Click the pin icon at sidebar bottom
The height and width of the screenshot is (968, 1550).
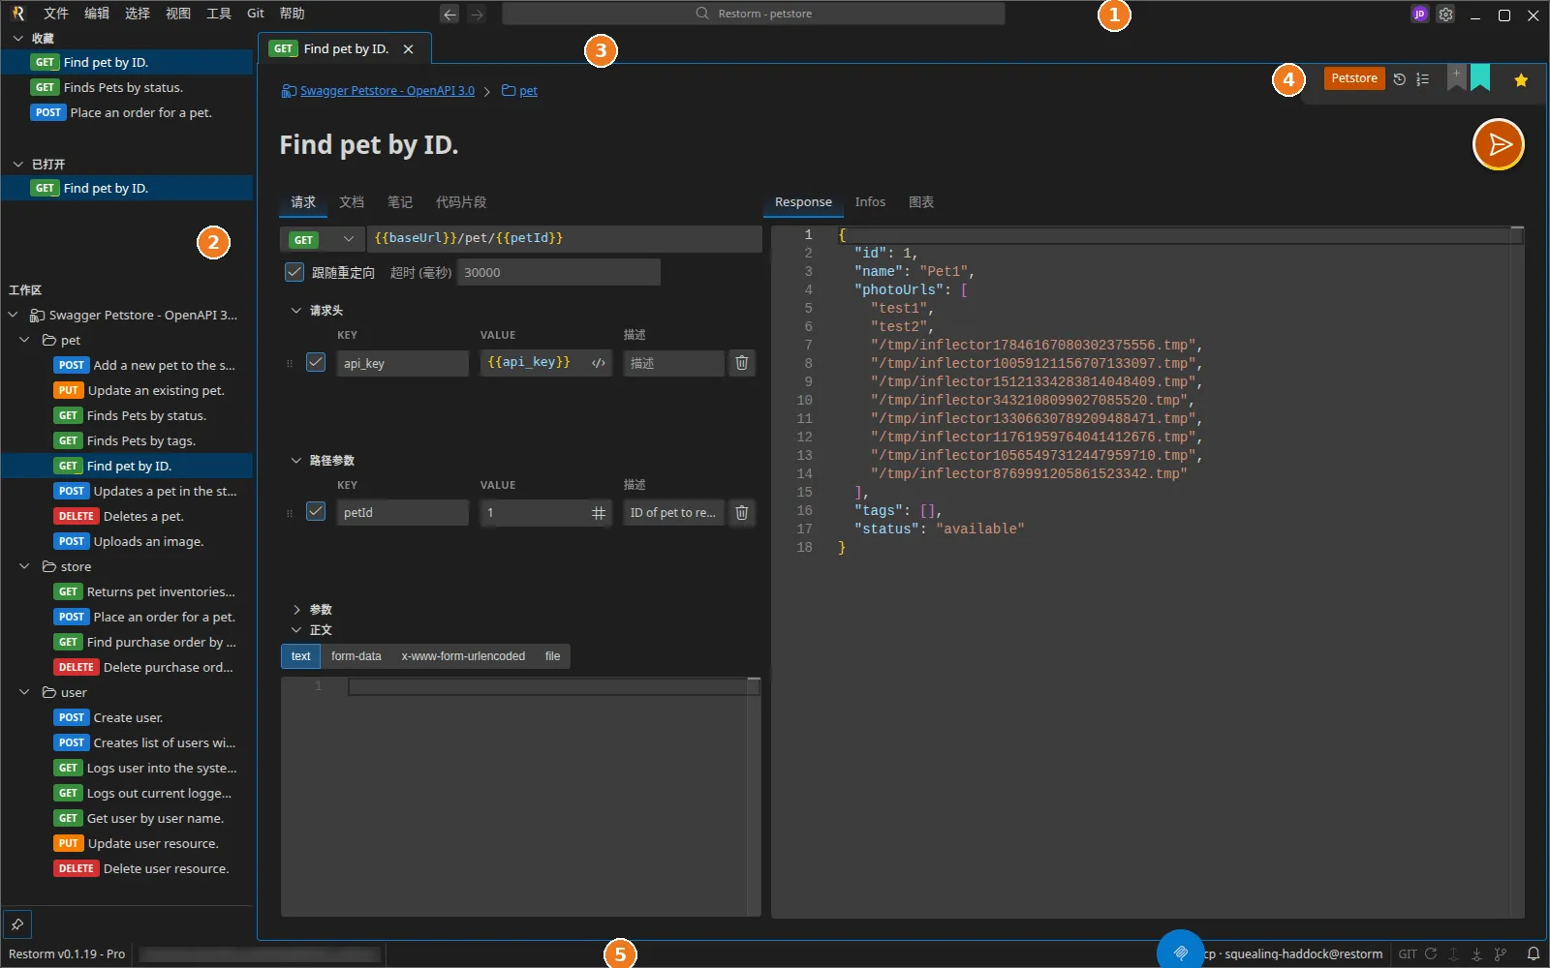[x=17, y=924]
